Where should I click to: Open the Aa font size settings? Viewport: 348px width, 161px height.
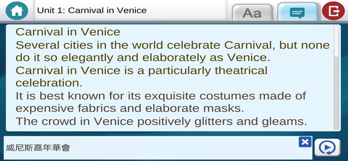[x=252, y=13]
